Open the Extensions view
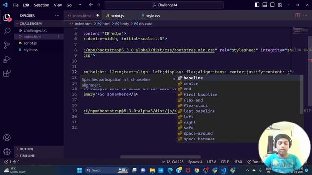 point(7,73)
